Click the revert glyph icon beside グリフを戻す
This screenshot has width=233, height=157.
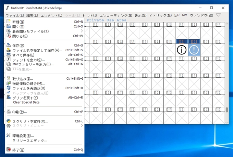9,97
